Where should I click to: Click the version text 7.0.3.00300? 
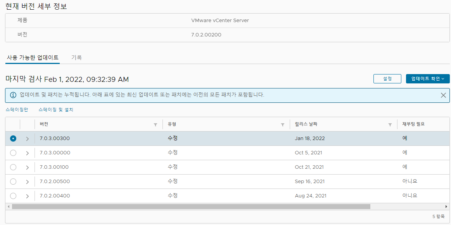[55, 138]
